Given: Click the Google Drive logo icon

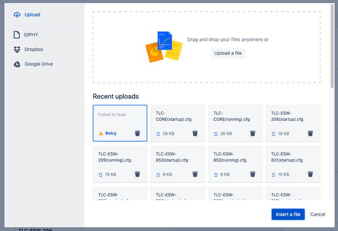Looking at the screenshot, I should click(17, 64).
